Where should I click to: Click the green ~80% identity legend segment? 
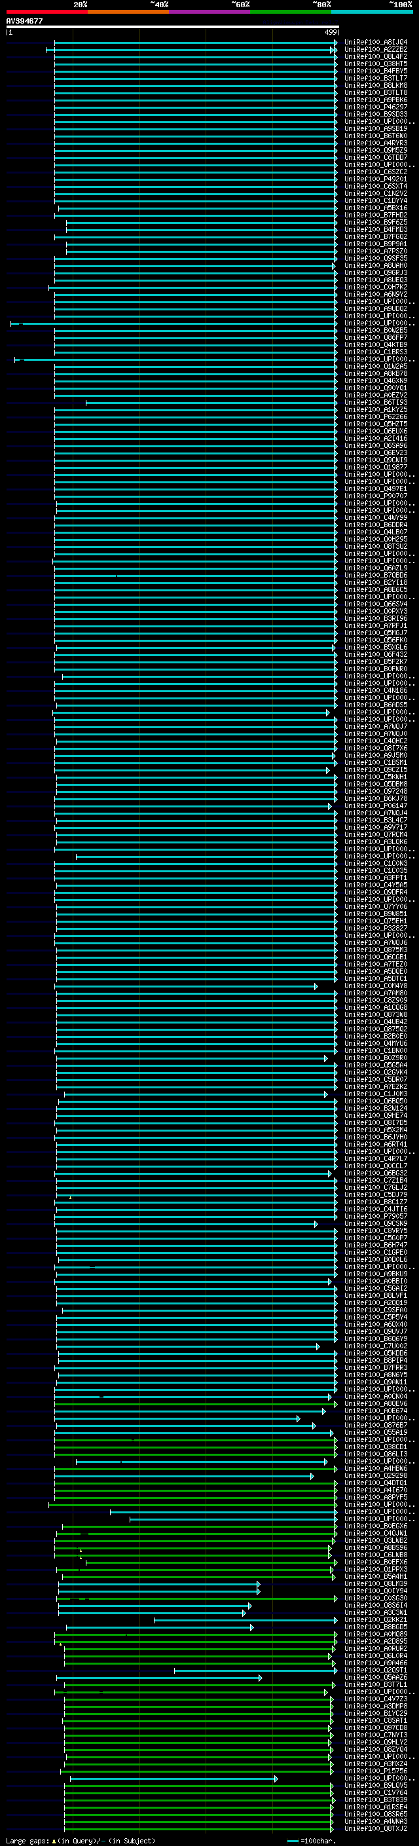(291, 12)
